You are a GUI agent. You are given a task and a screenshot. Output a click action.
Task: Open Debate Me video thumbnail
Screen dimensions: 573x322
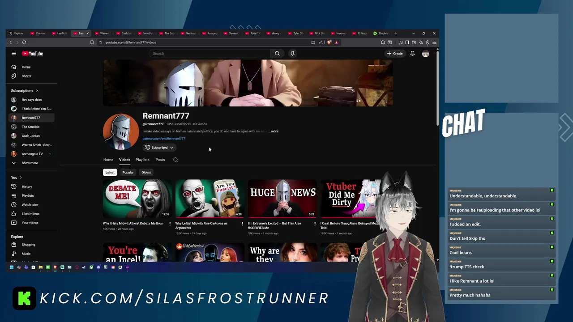(137, 199)
